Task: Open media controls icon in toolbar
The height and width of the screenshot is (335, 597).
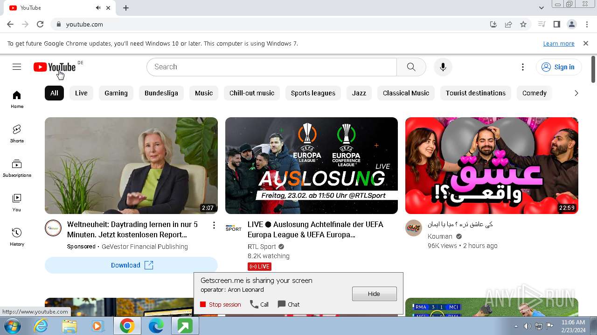Action: pyautogui.click(x=541, y=24)
